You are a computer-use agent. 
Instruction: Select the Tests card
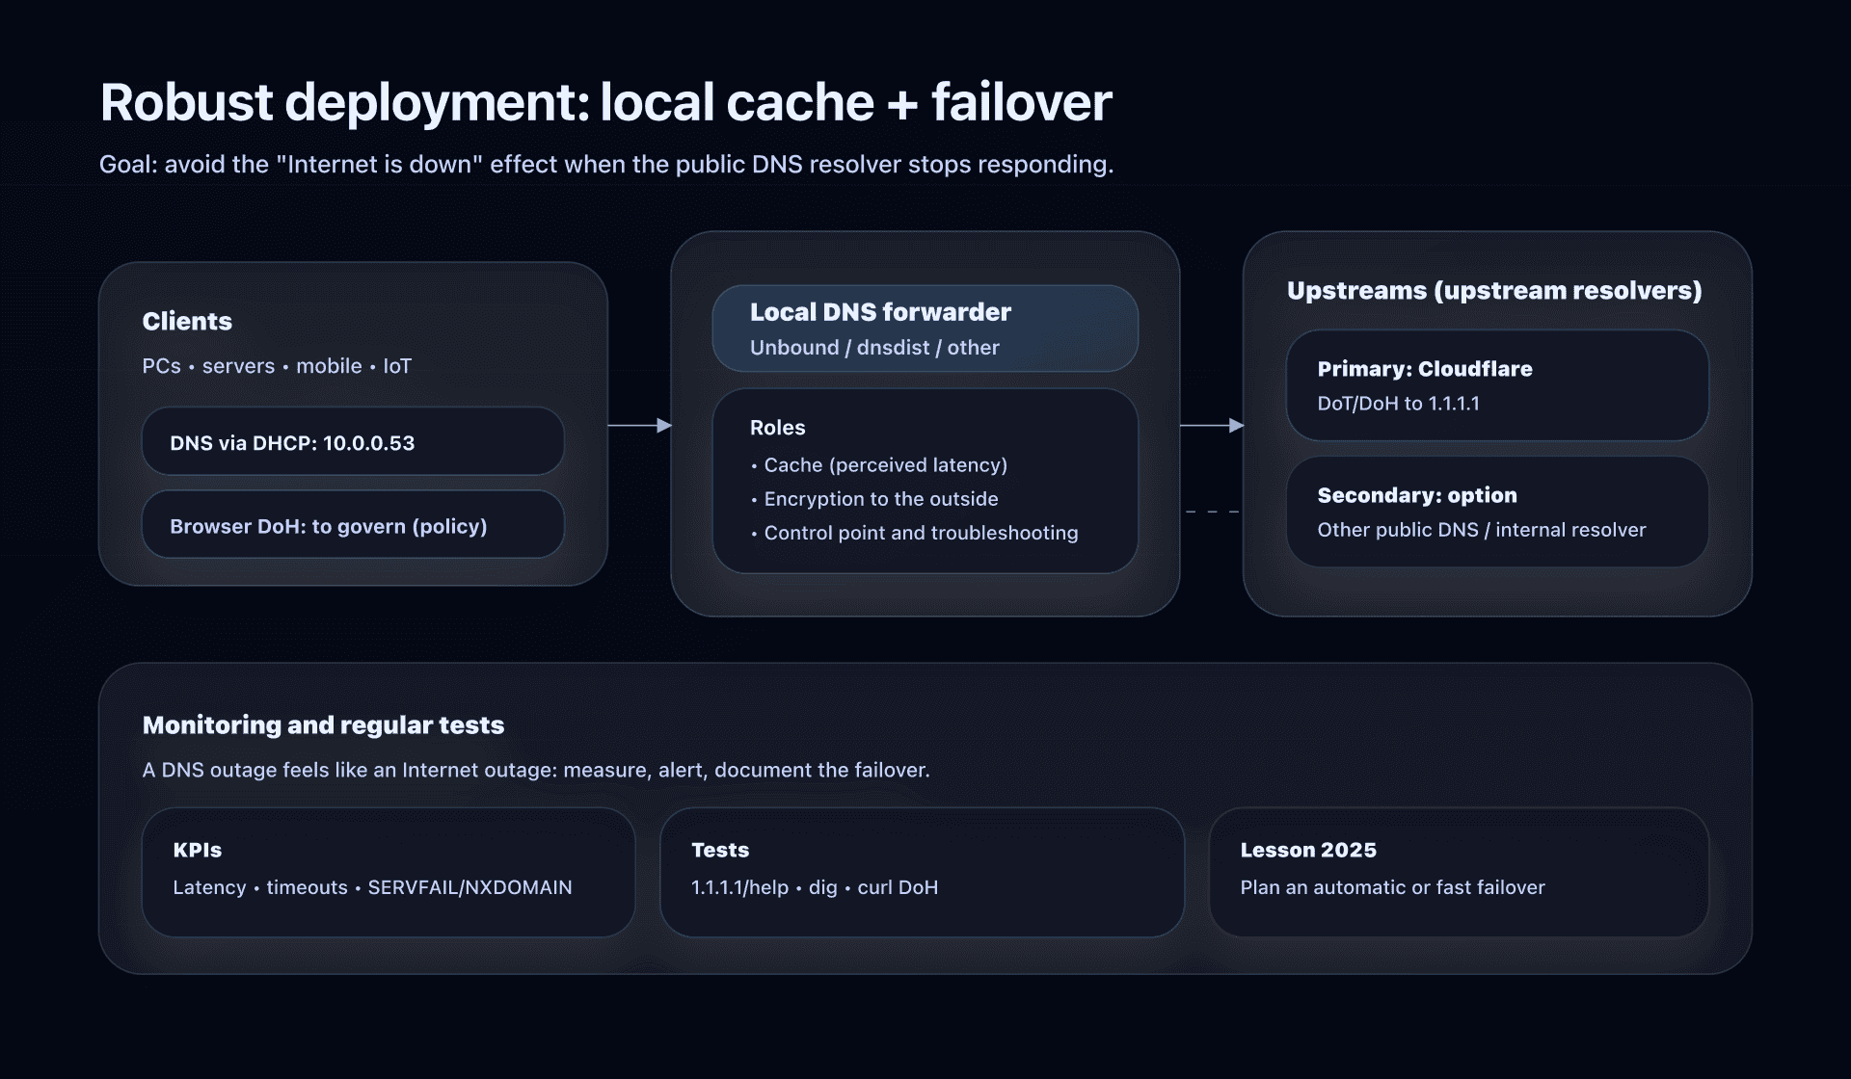(922, 872)
